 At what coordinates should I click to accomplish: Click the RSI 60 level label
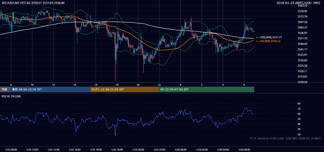coord(299,114)
